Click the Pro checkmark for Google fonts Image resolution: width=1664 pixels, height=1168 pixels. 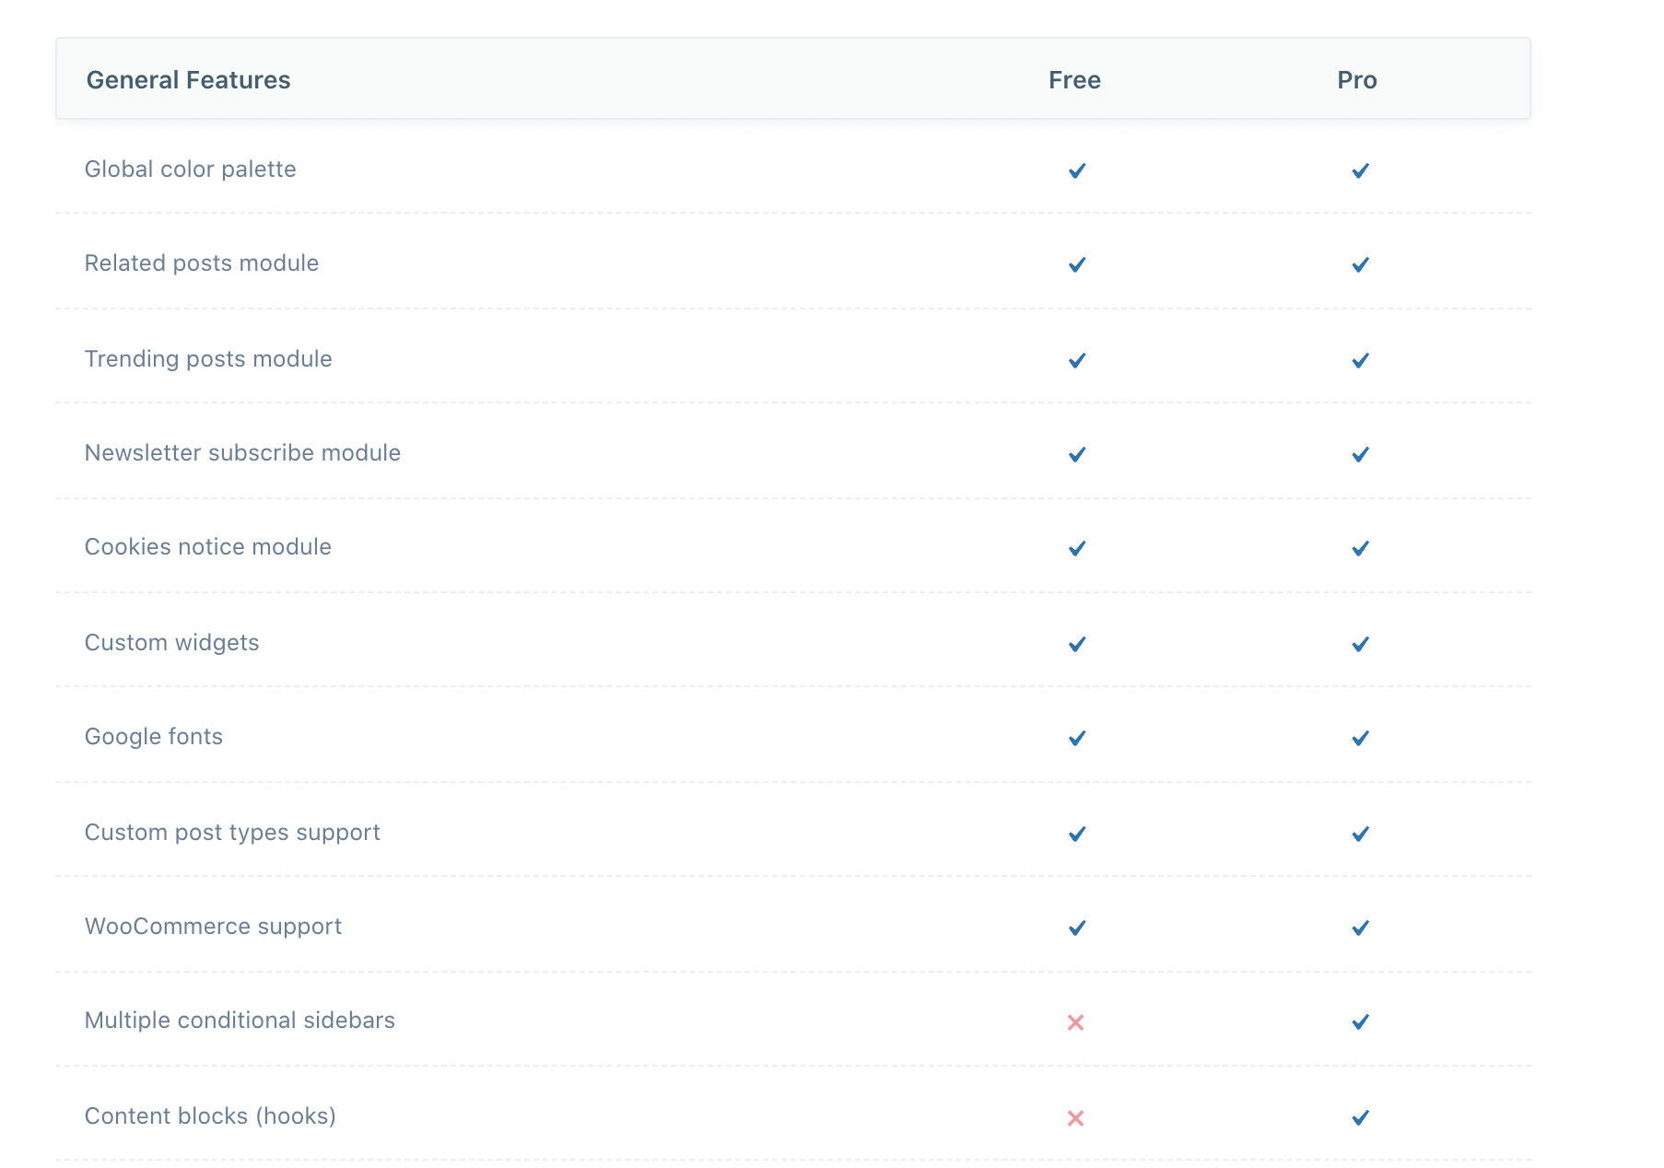[1359, 738]
